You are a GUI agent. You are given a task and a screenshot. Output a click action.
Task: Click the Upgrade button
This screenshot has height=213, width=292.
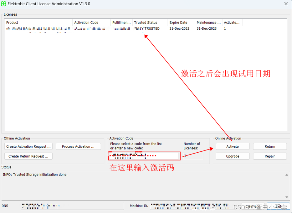click(x=233, y=156)
